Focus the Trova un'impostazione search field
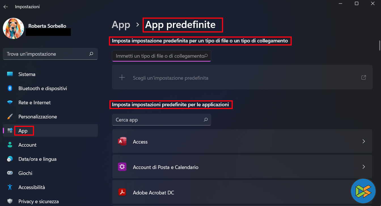 pos(47,54)
